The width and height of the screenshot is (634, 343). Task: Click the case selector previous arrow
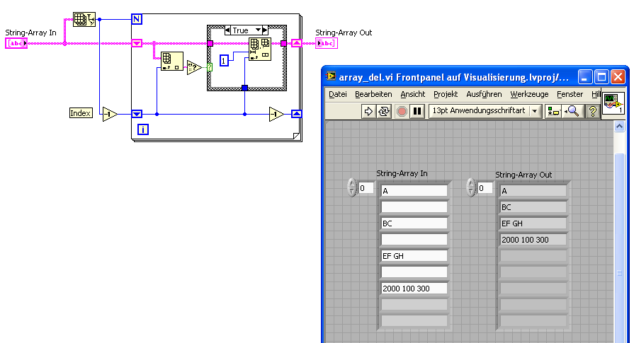coord(227,30)
